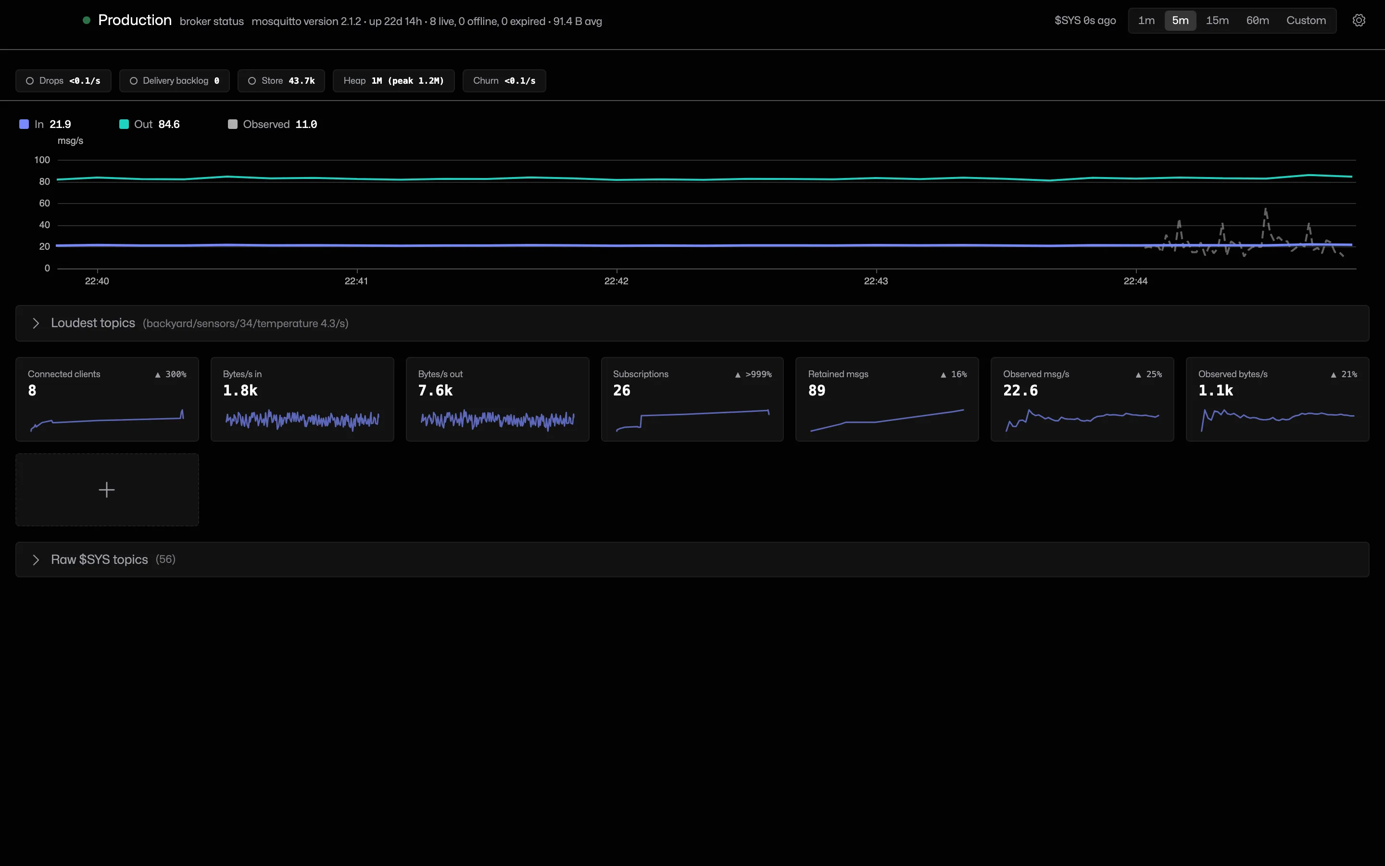Click the green Production status dot
The width and height of the screenshot is (1385, 866).
pyautogui.click(x=87, y=20)
